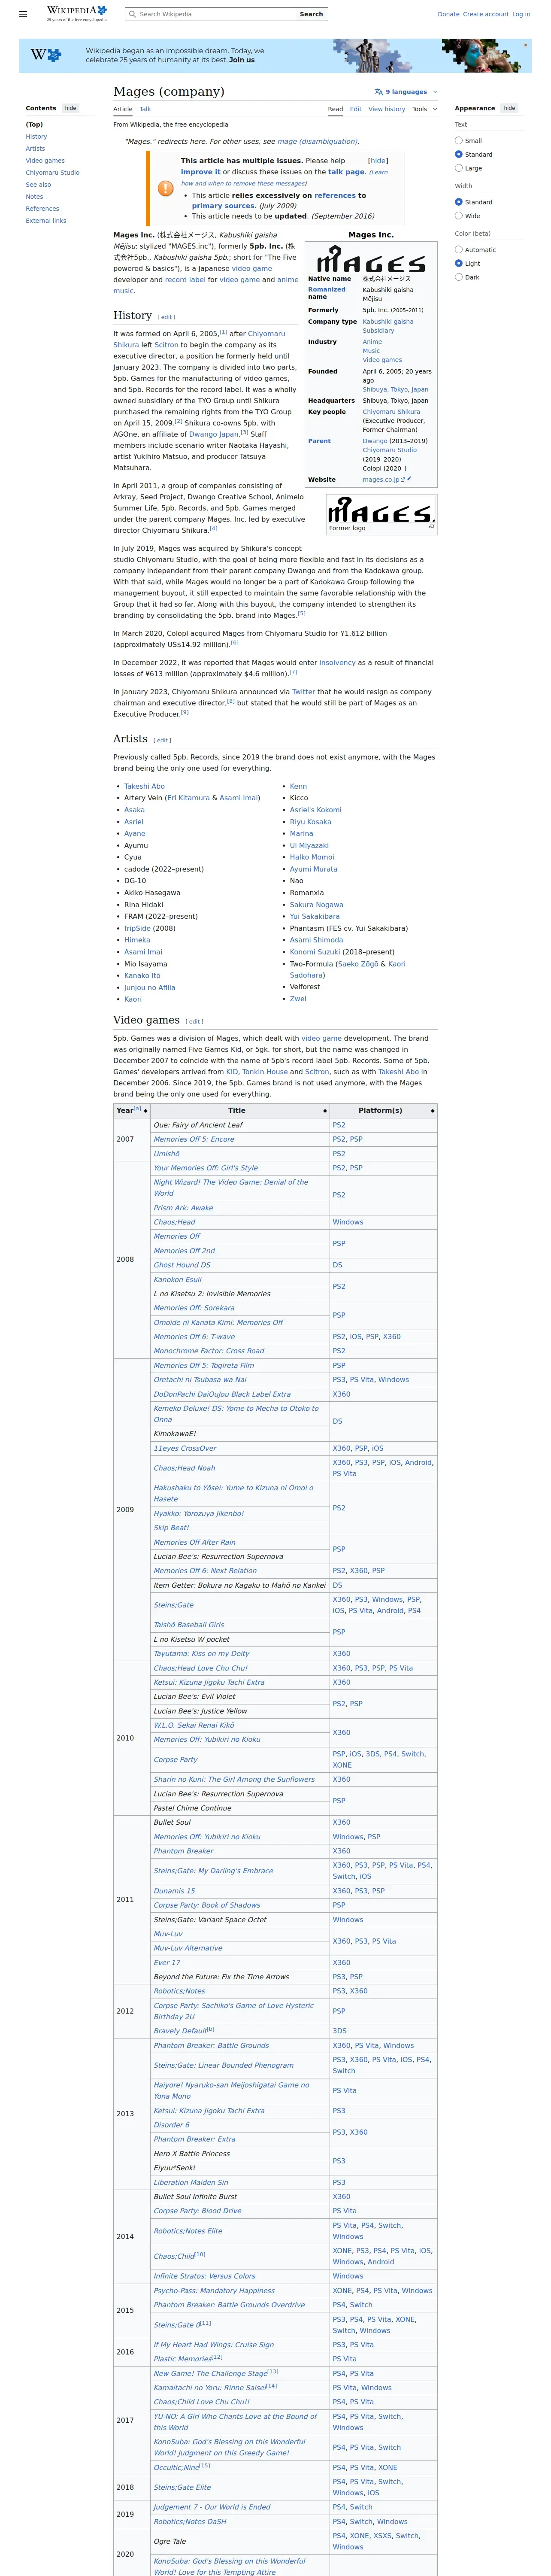Select Large text size

(459, 168)
